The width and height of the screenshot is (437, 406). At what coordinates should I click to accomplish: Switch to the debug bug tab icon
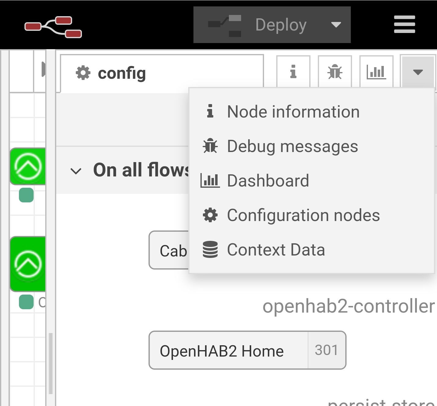(x=335, y=72)
